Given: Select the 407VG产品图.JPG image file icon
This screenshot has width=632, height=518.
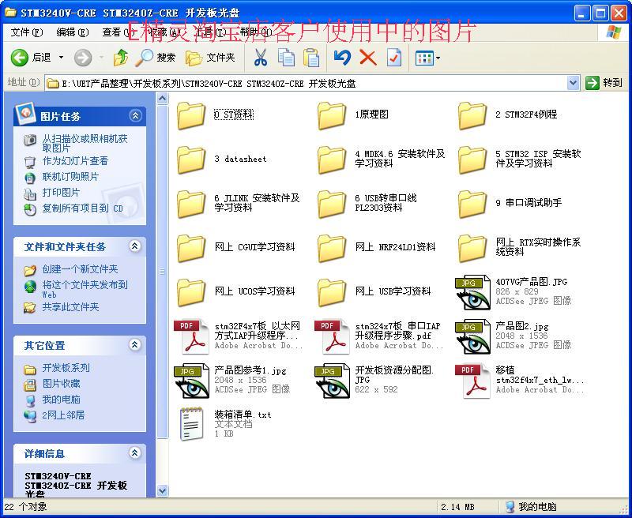Looking at the screenshot, I should (x=472, y=292).
